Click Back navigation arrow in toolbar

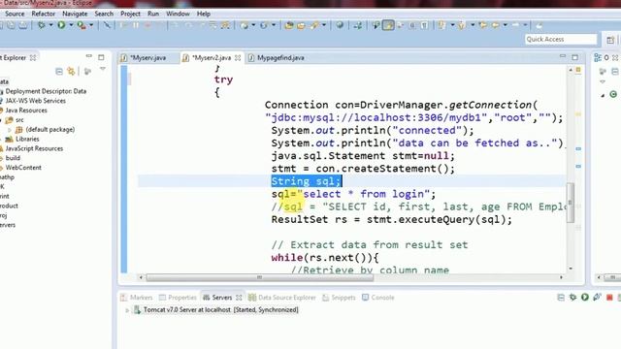495,25
